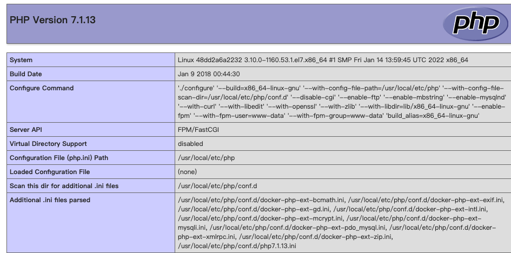Click the FPM/FastCGI value

pos(198,130)
